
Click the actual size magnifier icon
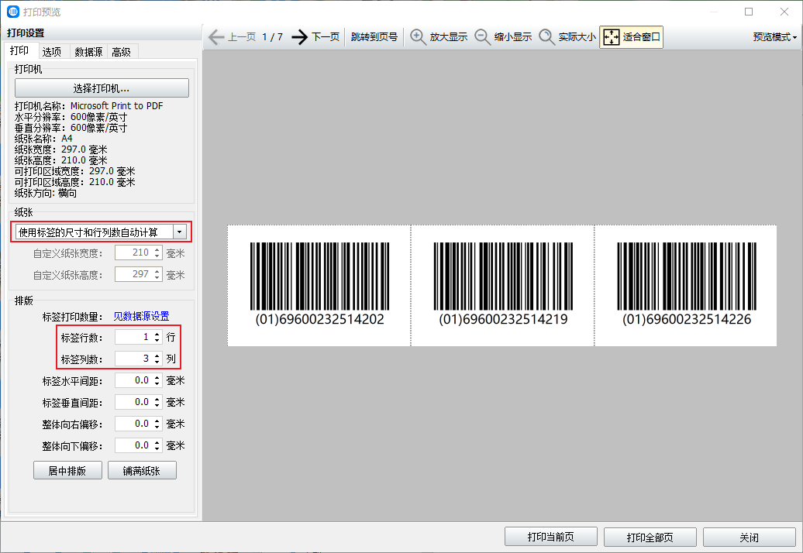coord(547,37)
